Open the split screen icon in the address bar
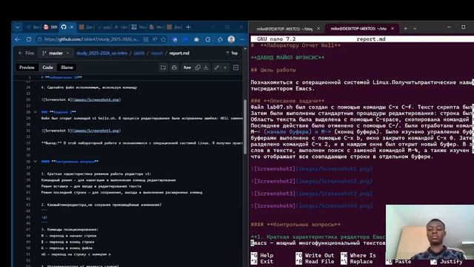This screenshot has width=474, height=267. [x=146, y=39]
